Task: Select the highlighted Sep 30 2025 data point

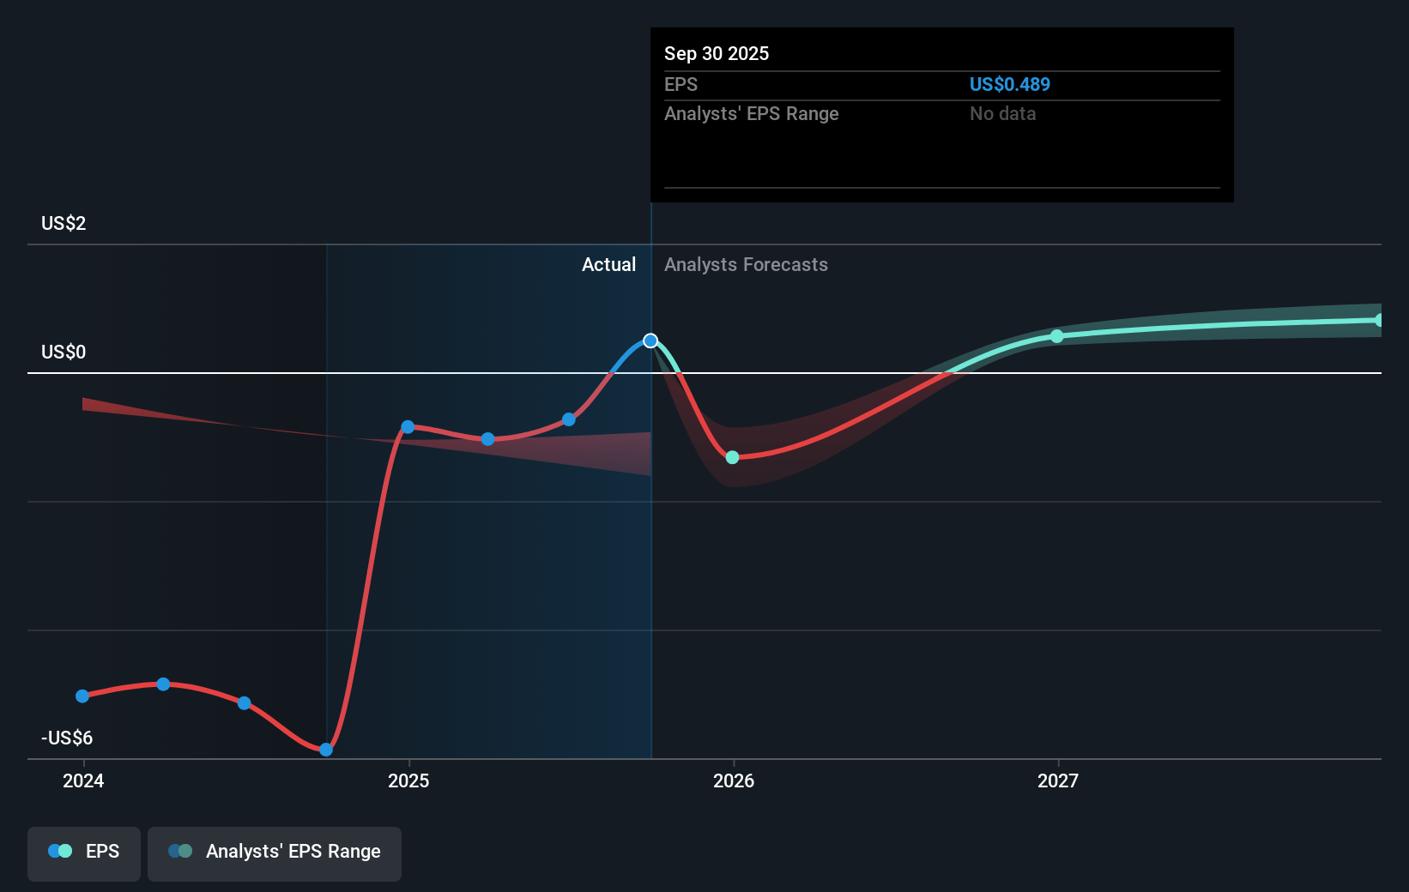Action: (650, 341)
